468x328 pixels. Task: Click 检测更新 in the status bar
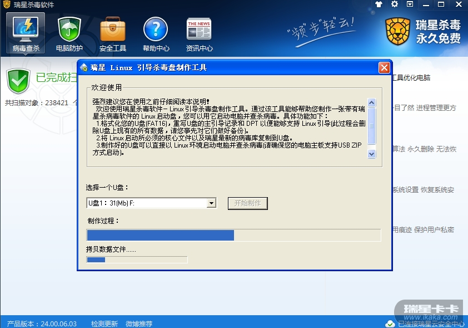[104, 324]
